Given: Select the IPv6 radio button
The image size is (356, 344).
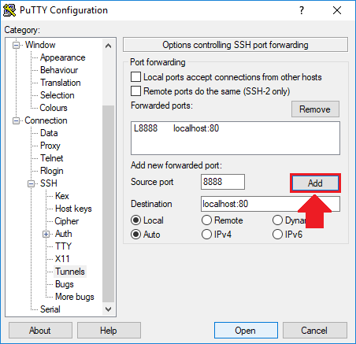Looking at the screenshot, I should [277, 235].
